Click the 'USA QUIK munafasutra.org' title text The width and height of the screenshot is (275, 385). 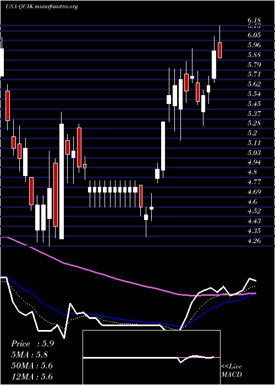(x=41, y=7)
